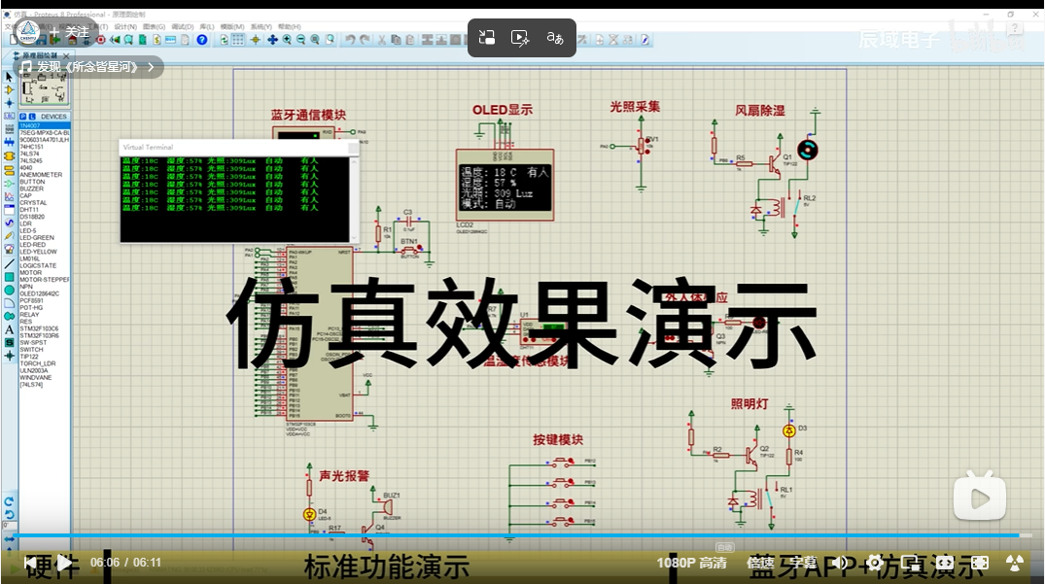Open the 设计(N) menu in Proteus
1045x584 pixels.
125,26
